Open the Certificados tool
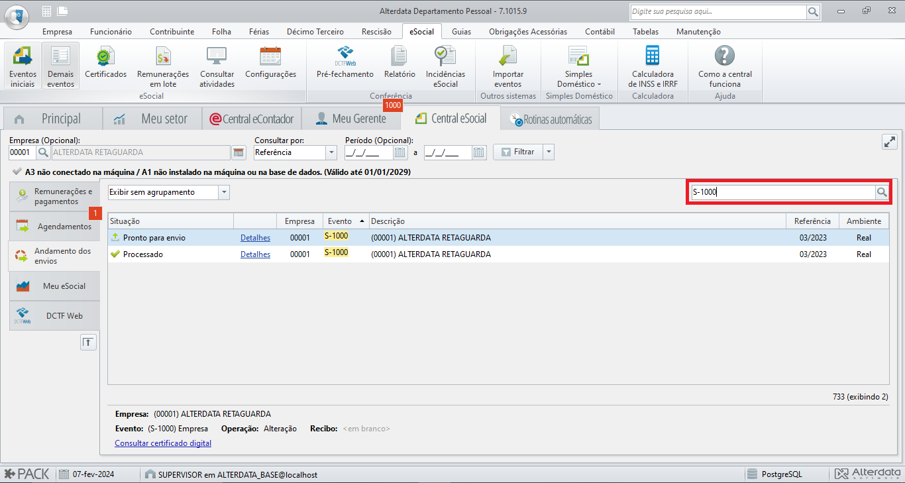The height and width of the screenshot is (483, 905). (105, 63)
